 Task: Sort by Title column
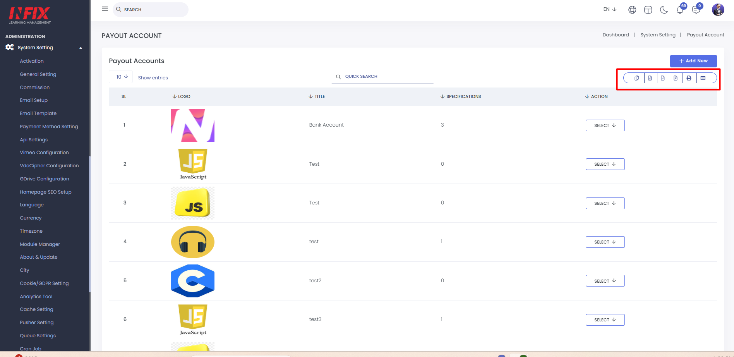click(317, 96)
